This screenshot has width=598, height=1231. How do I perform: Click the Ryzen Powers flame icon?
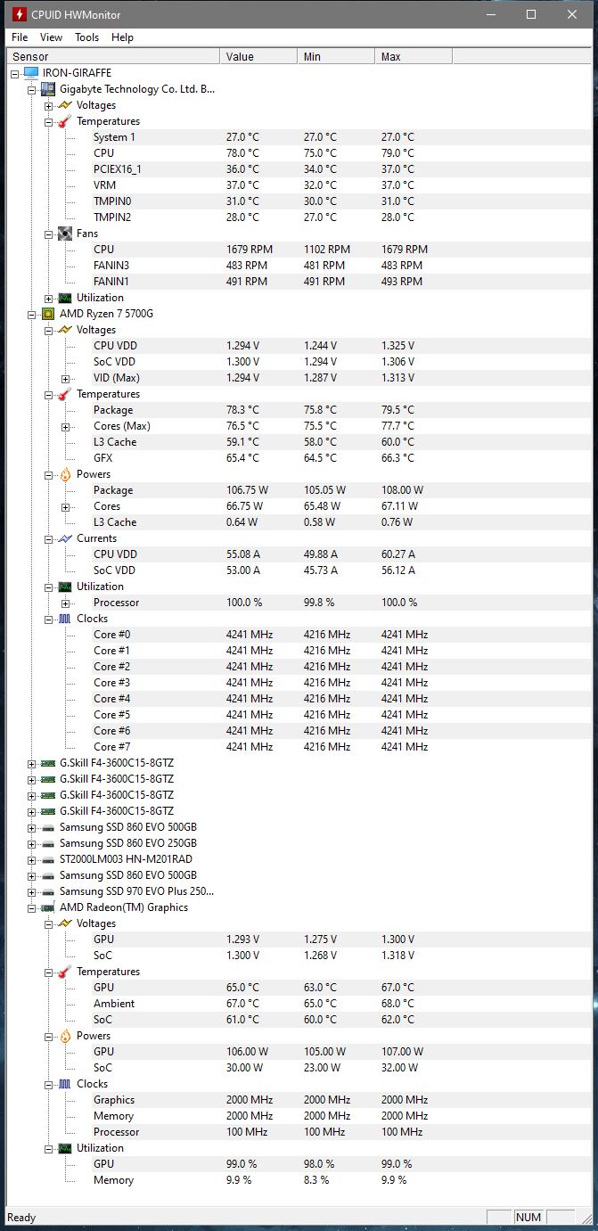point(65,474)
